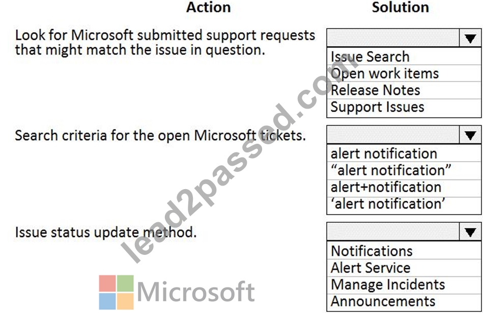Select the Notifications option

coord(404,251)
